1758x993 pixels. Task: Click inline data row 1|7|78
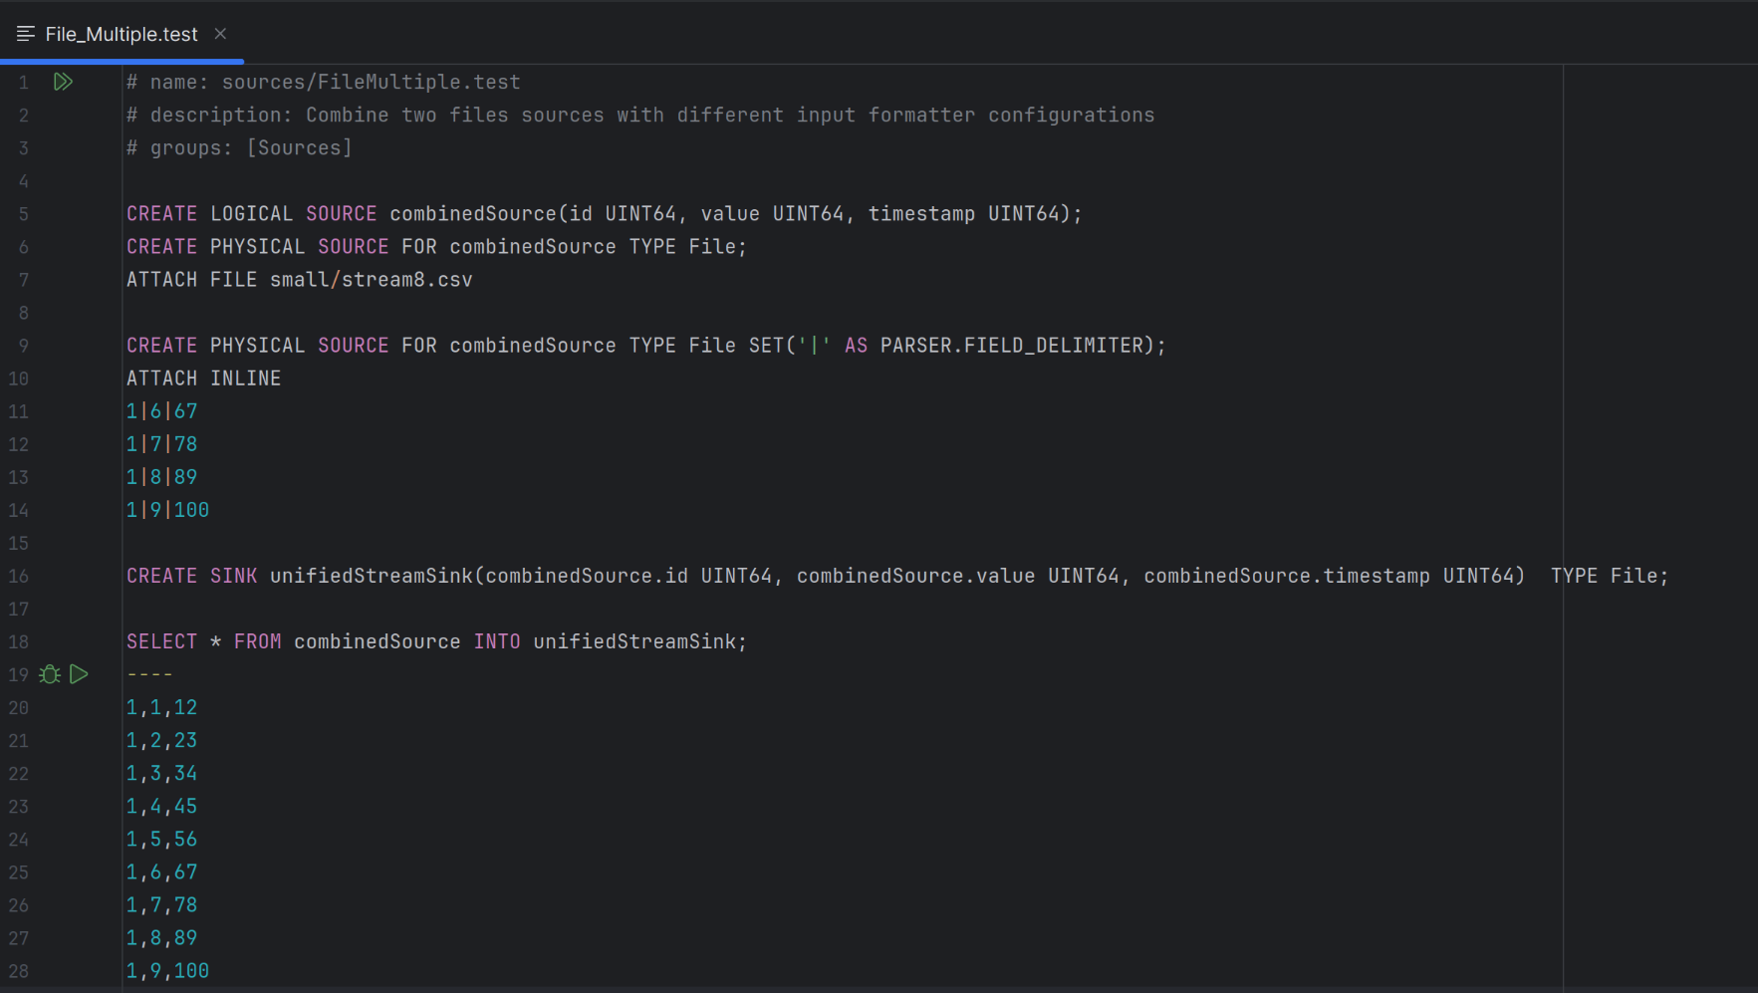(x=162, y=443)
